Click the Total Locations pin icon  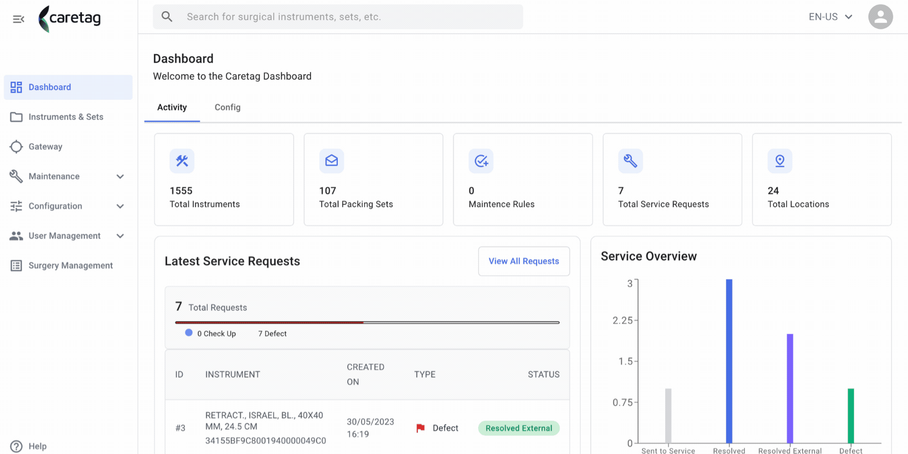tap(780, 161)
